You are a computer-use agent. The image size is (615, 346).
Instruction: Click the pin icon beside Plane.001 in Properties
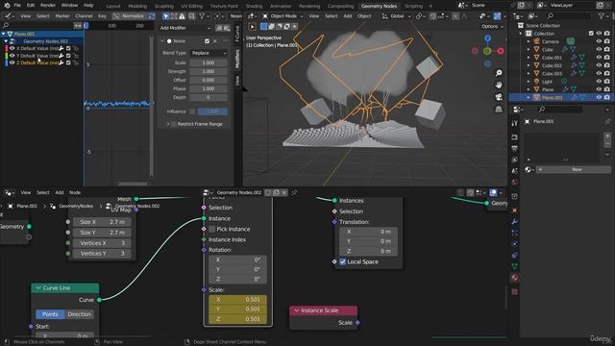[x=607, y=122]
